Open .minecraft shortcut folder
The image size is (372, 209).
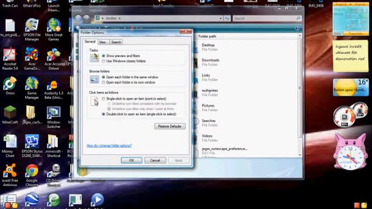(53, 146)
